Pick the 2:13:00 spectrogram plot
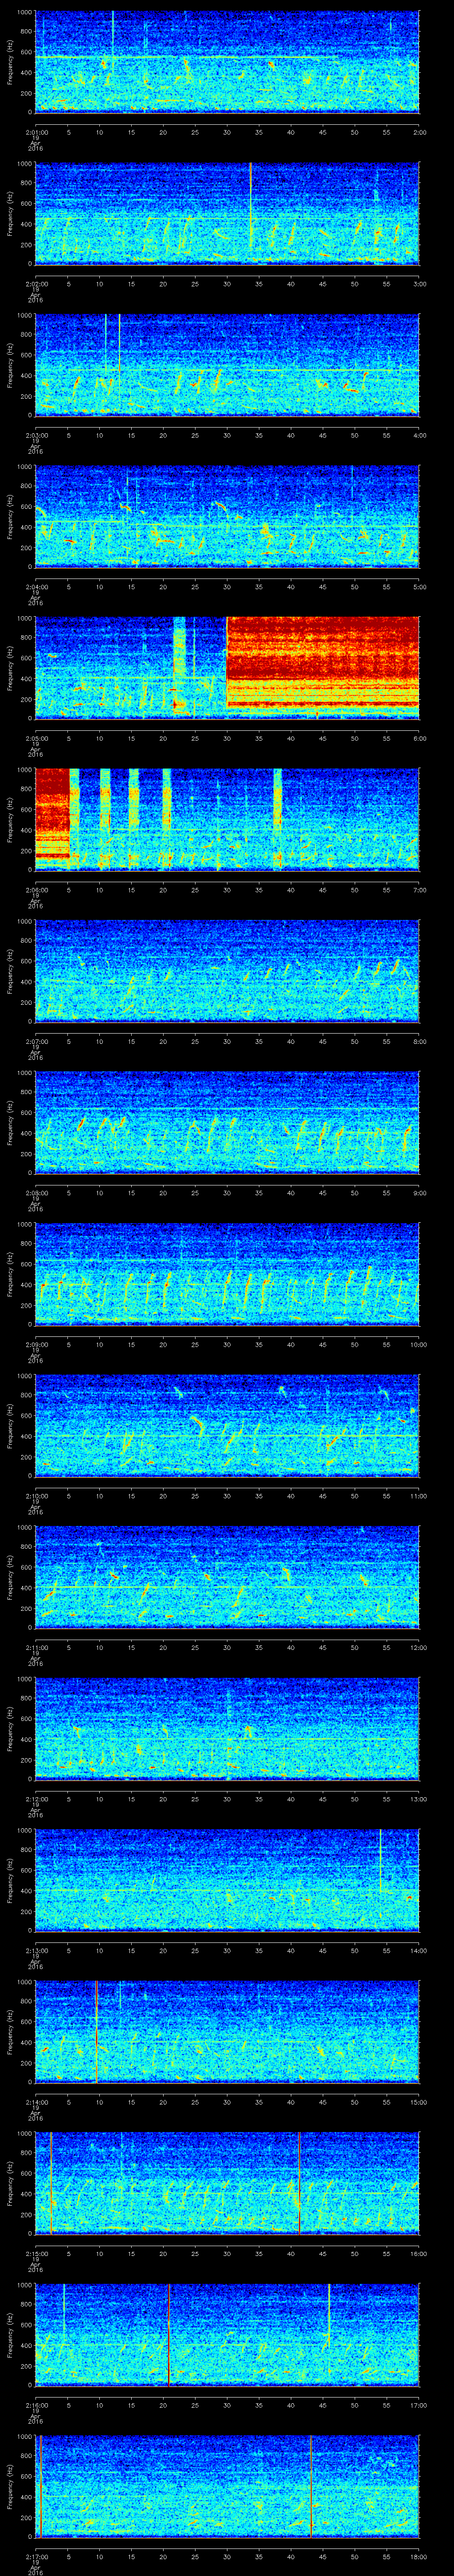The width and height of the screenshot is (454, 2576). point(227,1879)
